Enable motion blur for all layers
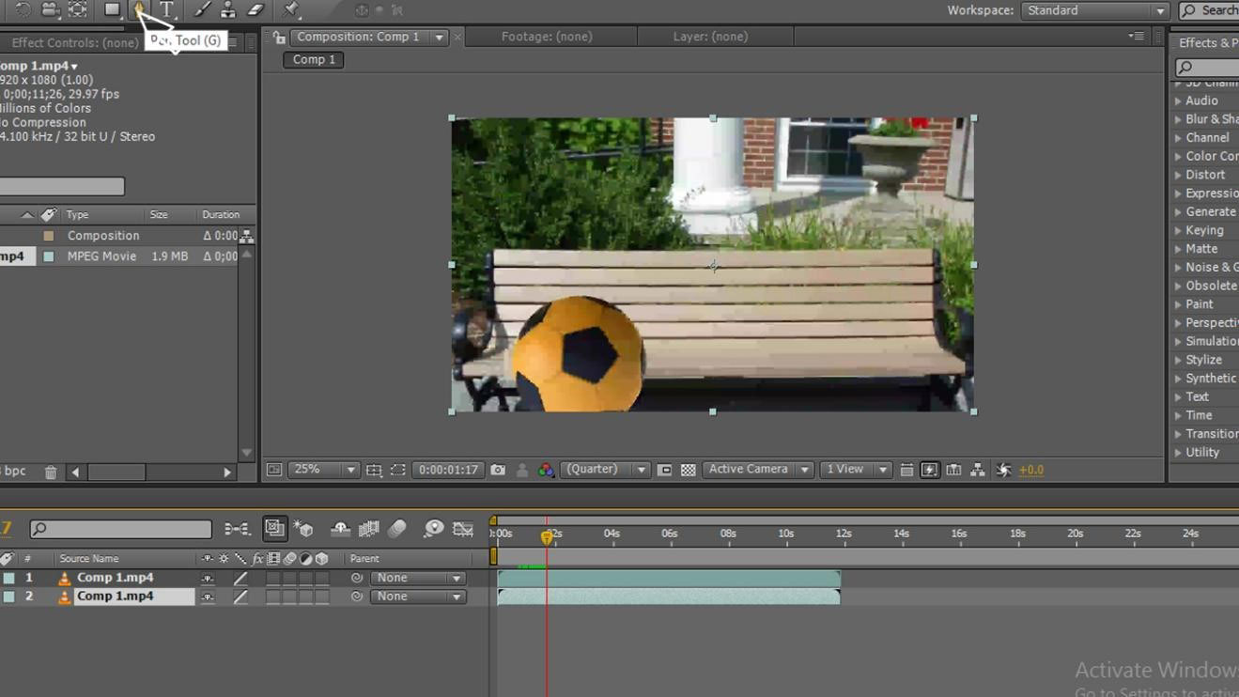Screen dimensions: 1239x697 click(397, 530)
